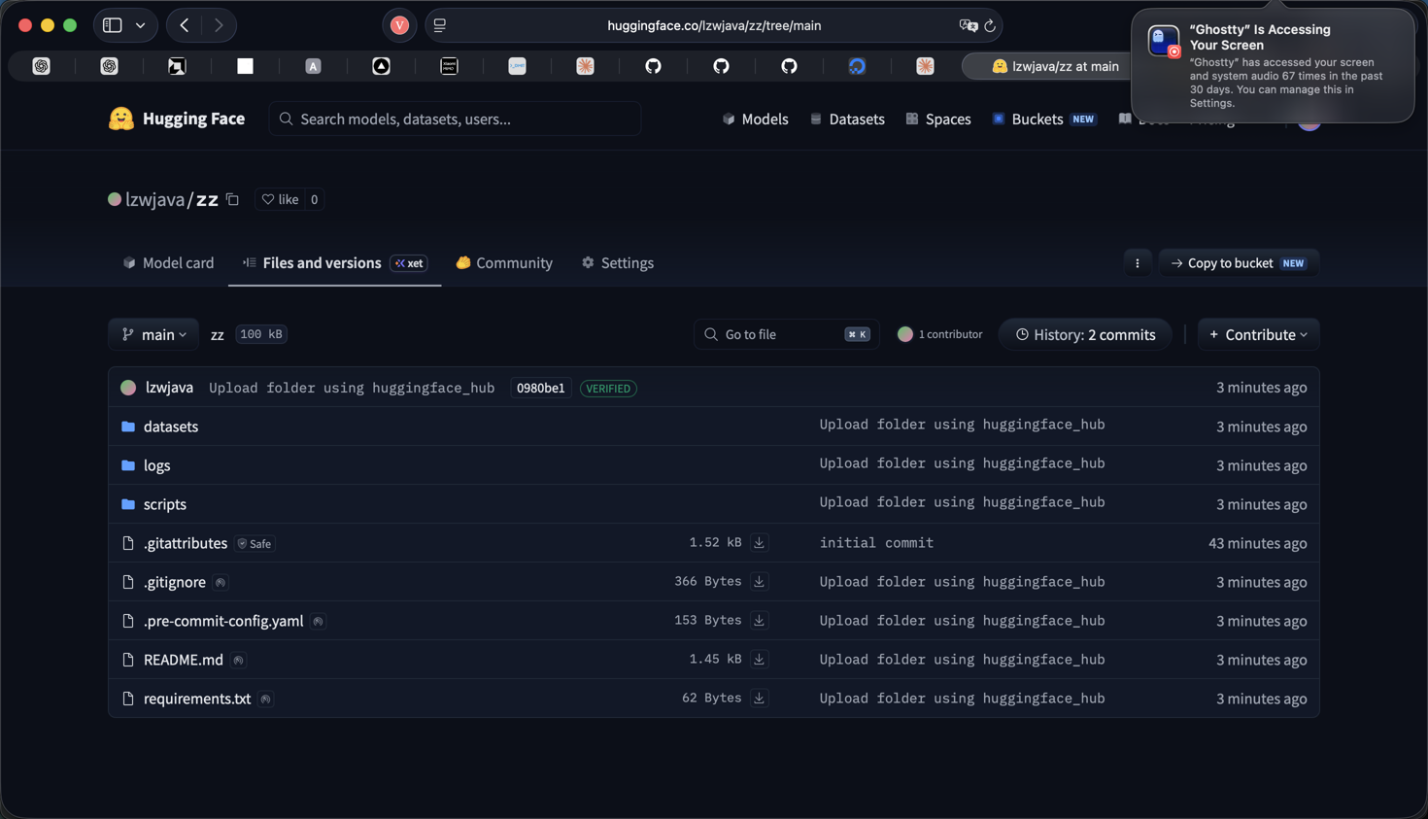The width and height of the screenshot is (1428, 819).
Task: Expand the Contribute dropdown
Action: coord(1258,334)
